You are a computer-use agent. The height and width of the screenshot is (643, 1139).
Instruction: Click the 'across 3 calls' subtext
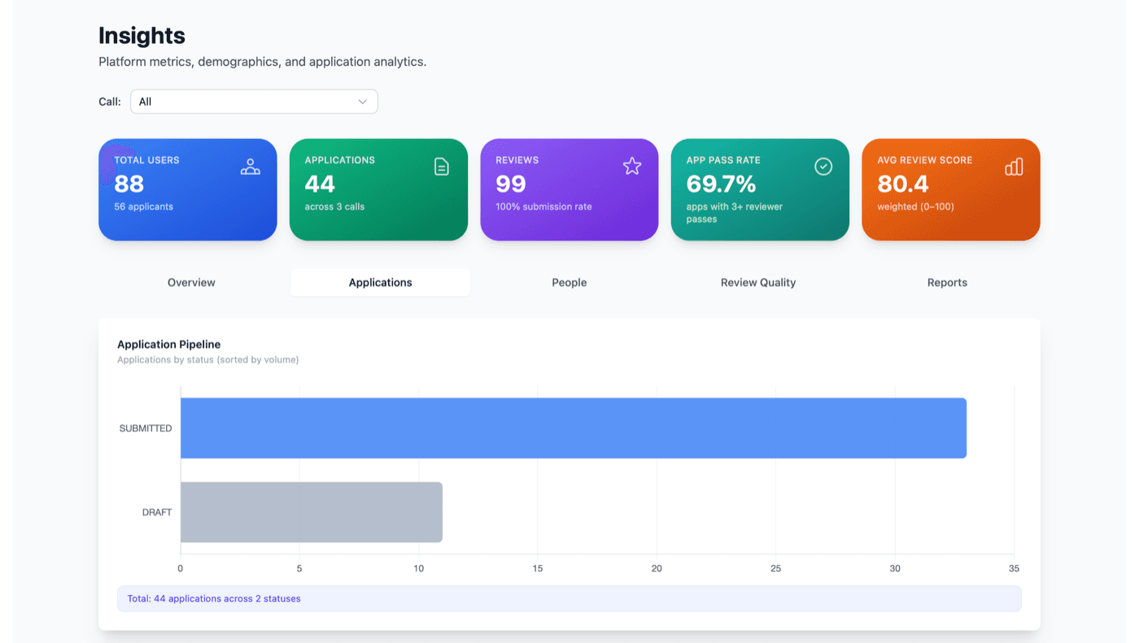(x=334, y=206)
